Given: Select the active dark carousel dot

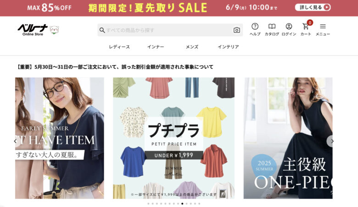Looking at the screenshot, I should pyautogui.click(x=182, y=204).
